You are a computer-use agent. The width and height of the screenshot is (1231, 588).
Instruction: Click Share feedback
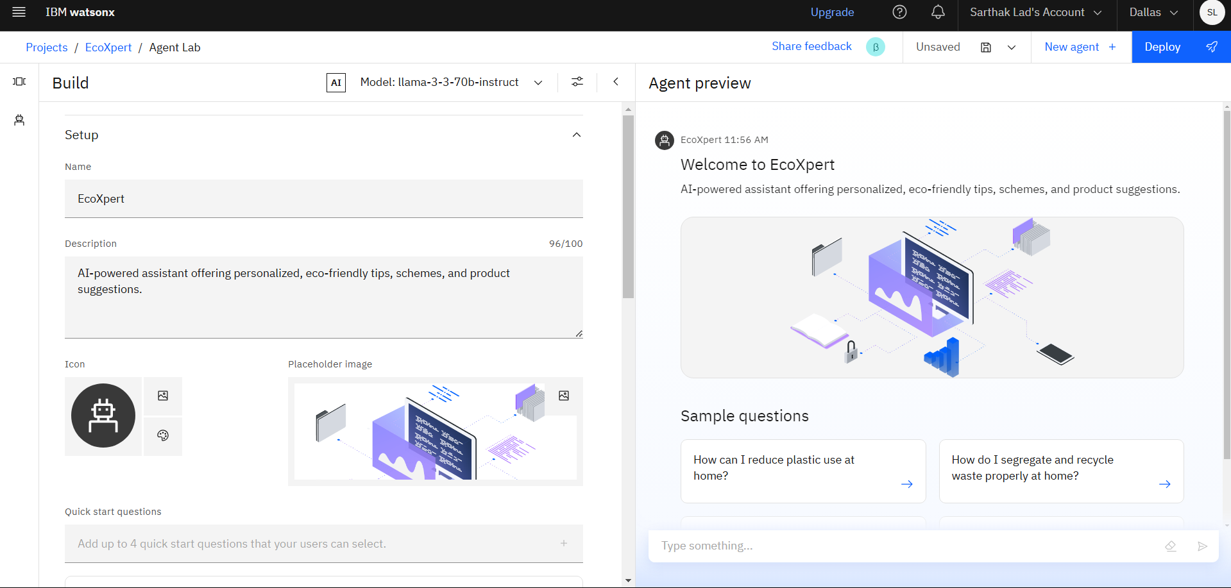pos(811,46)
